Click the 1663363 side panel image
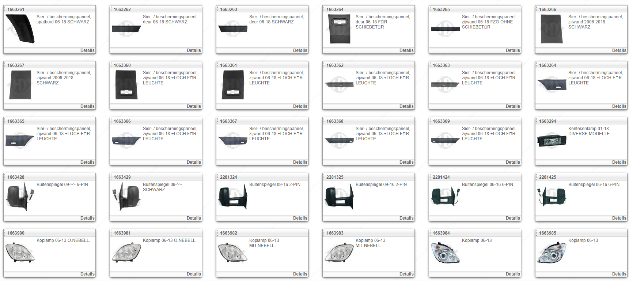 tap(446, 85)
